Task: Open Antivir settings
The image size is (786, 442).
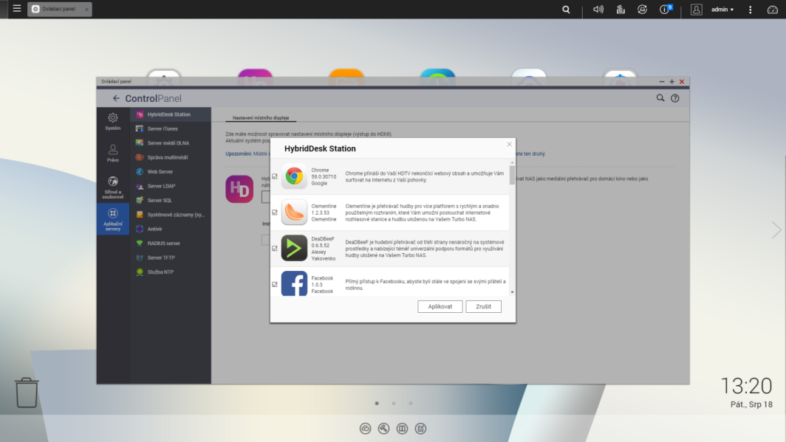Action: click(x=171, y=229)
